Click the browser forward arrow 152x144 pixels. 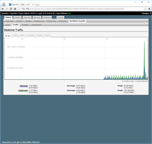[7, 9]
